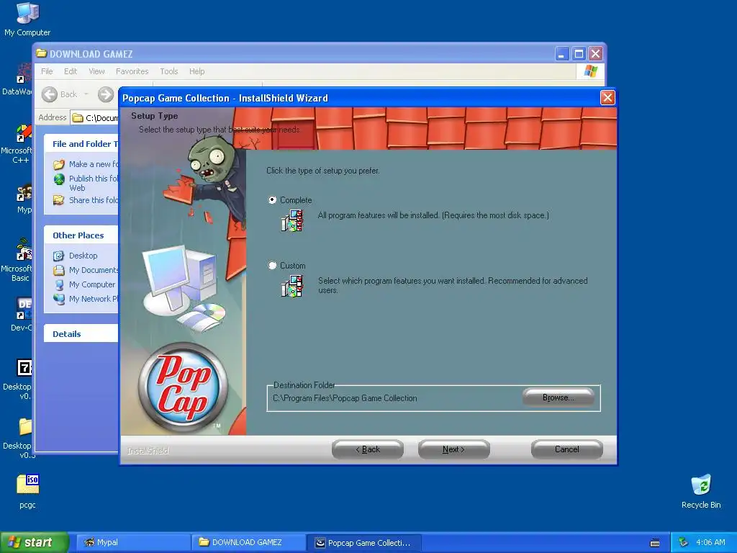Click the pcgc ISO file desktop icon
The image size is (737, 553).
coord(28,485)
